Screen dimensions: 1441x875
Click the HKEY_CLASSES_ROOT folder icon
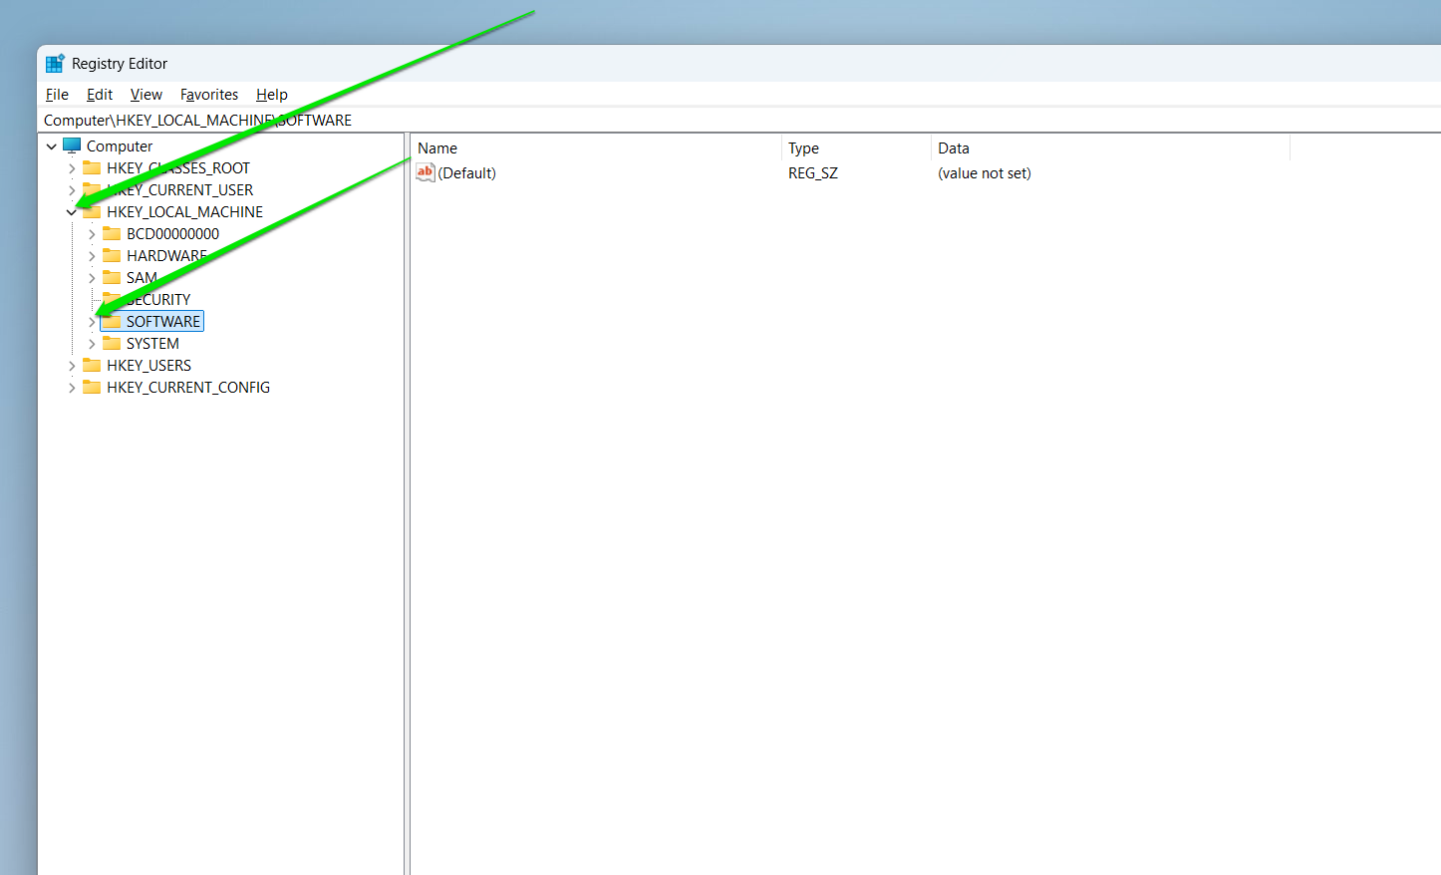click(92, 167)
